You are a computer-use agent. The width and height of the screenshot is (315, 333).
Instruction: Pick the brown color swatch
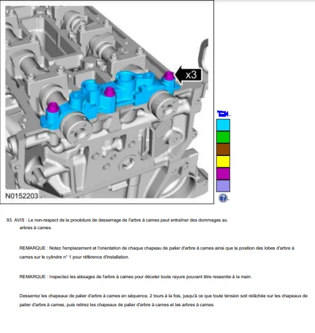[x=223, y=149]
